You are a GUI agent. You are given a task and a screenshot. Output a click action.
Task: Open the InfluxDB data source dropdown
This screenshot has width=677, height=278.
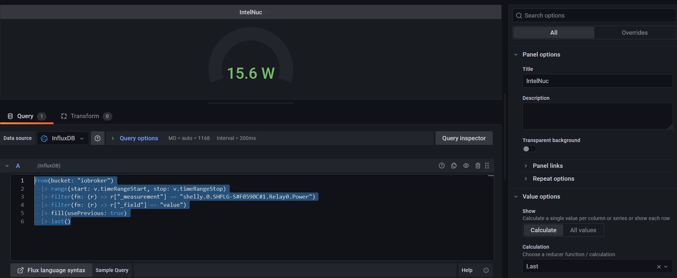click(63, 138)
